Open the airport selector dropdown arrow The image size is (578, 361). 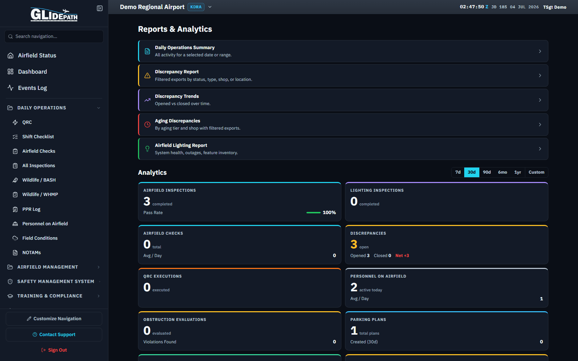coord(210,7)
